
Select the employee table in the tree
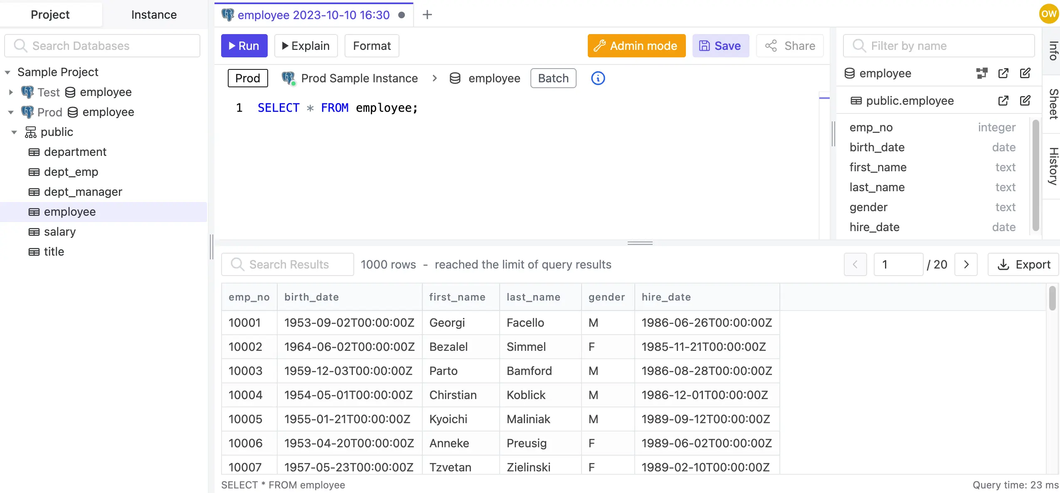coord(104,212)
